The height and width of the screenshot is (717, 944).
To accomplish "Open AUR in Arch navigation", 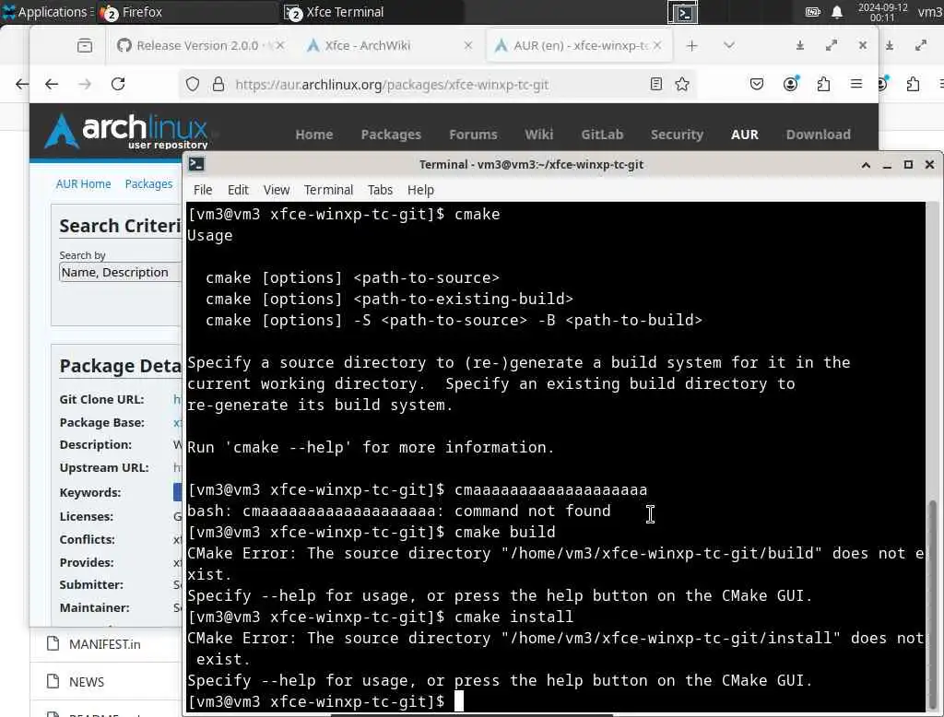I will tap(745, 135).
